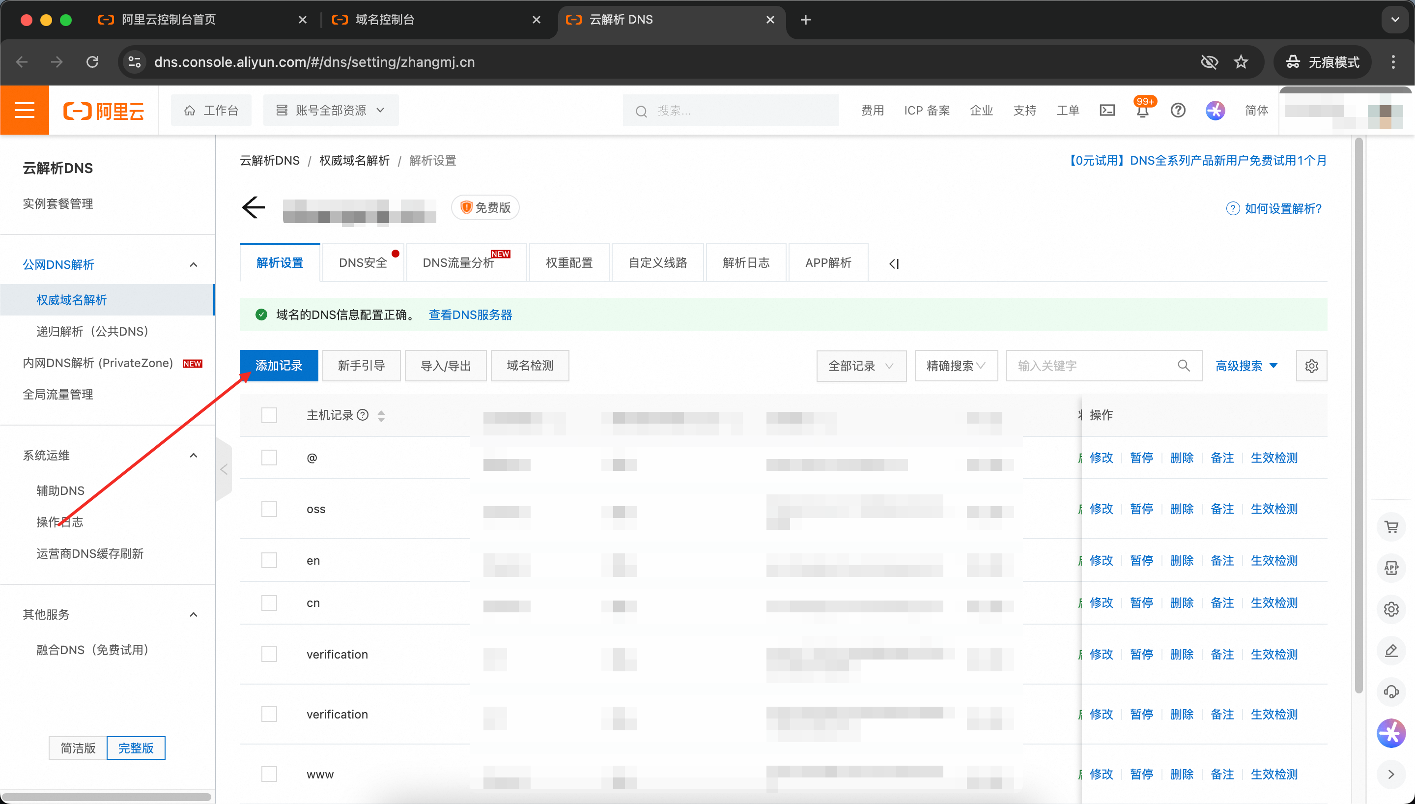
Task: Collapse the 系统运维 section
Action: point(193,455)
